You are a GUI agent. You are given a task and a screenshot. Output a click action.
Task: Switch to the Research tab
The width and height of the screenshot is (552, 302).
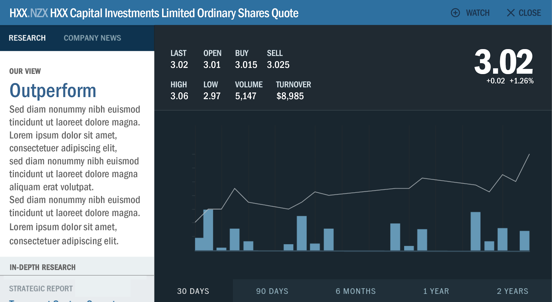pyautogui.click(x=27, y=38)
